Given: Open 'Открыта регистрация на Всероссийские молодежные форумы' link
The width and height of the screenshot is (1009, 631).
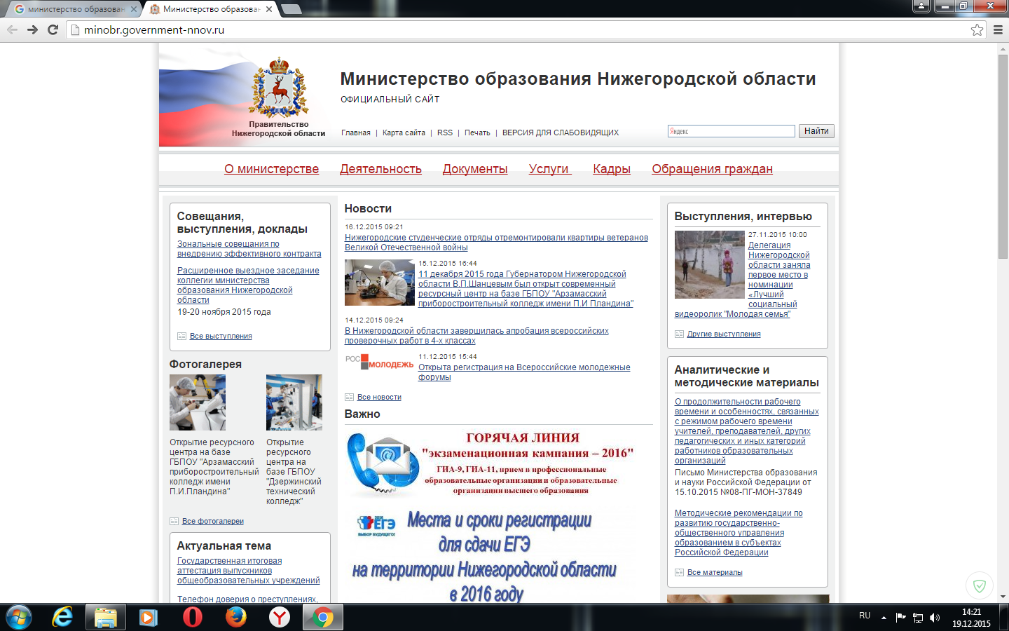Looking at the screenshot, I should pos(524,372).
